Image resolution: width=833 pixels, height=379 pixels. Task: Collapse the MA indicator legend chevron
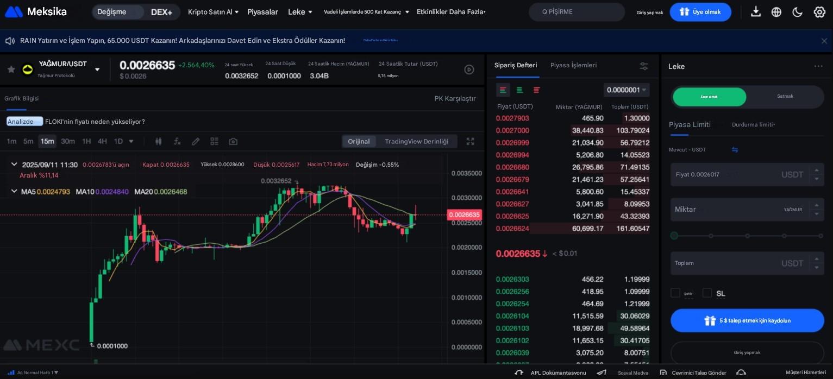pyautogui.click(x=14, y=191)
